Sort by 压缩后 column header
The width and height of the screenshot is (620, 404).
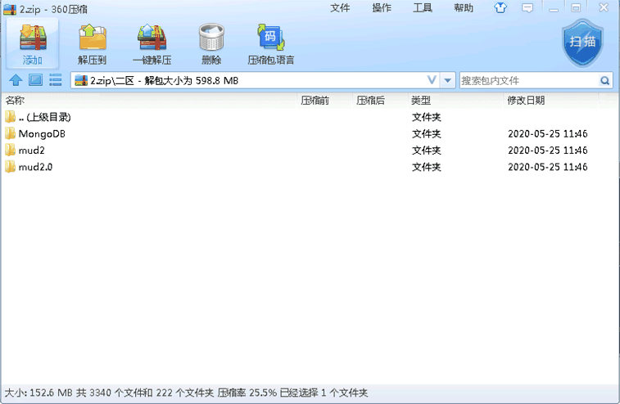(x=370, y=101)
